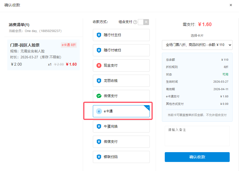This screenshot has width=239, height=171.
Task: Click the blue checkmark corner on e卡通
Action: (x=148, y=107)
